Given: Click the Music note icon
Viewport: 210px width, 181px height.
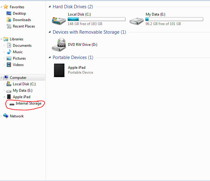Looking at the screenshot, I should 9,52.
